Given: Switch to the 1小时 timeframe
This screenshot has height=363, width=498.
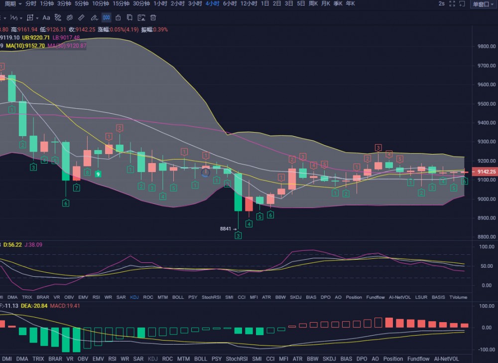Looking at the screenshot, I should (x=160, y=3).
